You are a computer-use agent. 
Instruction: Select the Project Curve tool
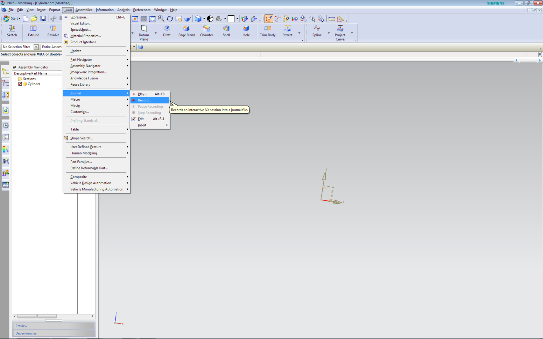(340, 33)
